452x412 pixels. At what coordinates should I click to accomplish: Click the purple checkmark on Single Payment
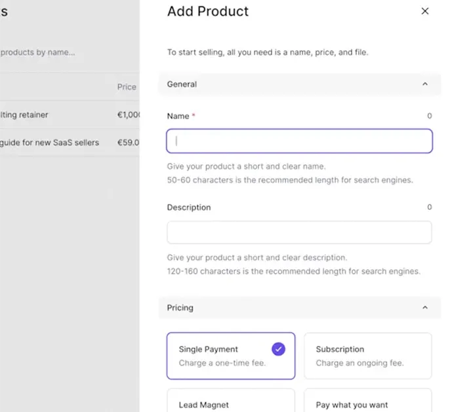pos(278,349)
